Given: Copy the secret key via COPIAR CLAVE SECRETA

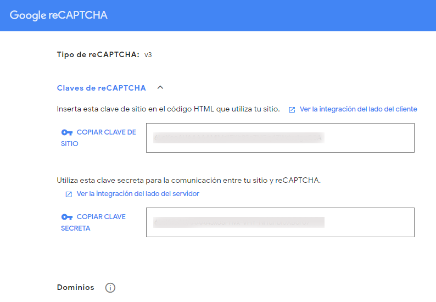Looking at the screenshot, I should pyautogui.click(x=93, y=222).
